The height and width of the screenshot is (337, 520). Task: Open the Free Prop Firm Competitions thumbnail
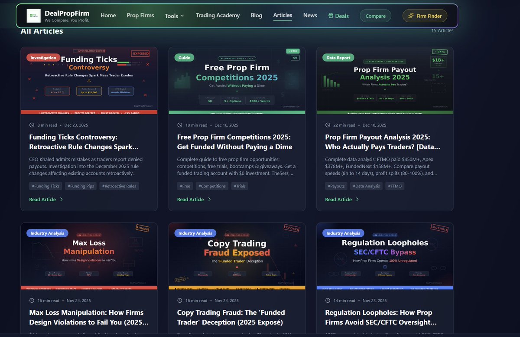tap(237, 81)
